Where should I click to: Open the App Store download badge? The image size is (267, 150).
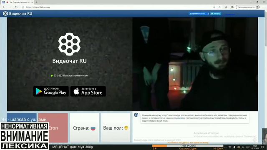(88, 91)
